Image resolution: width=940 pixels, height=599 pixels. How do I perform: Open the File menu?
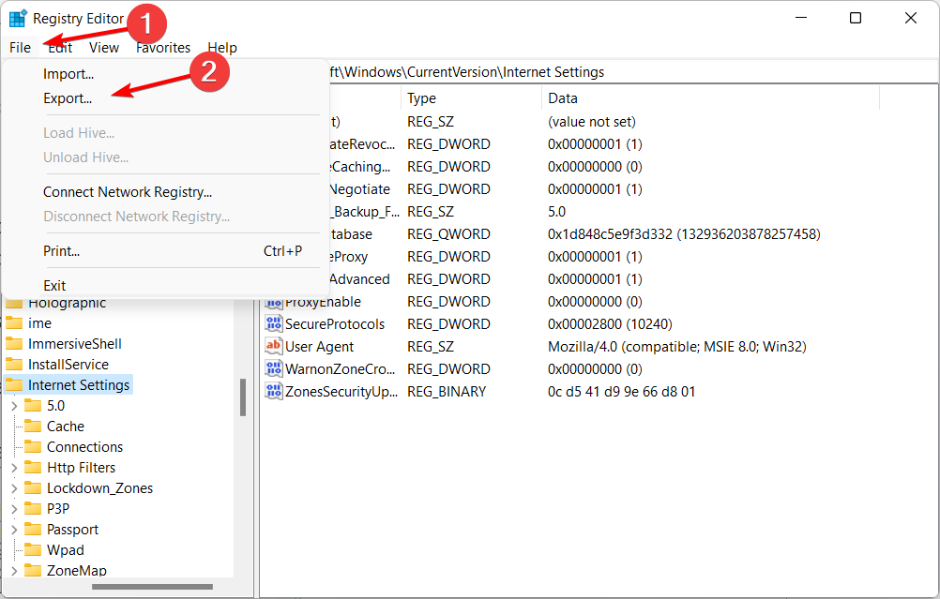coord(21,47)
